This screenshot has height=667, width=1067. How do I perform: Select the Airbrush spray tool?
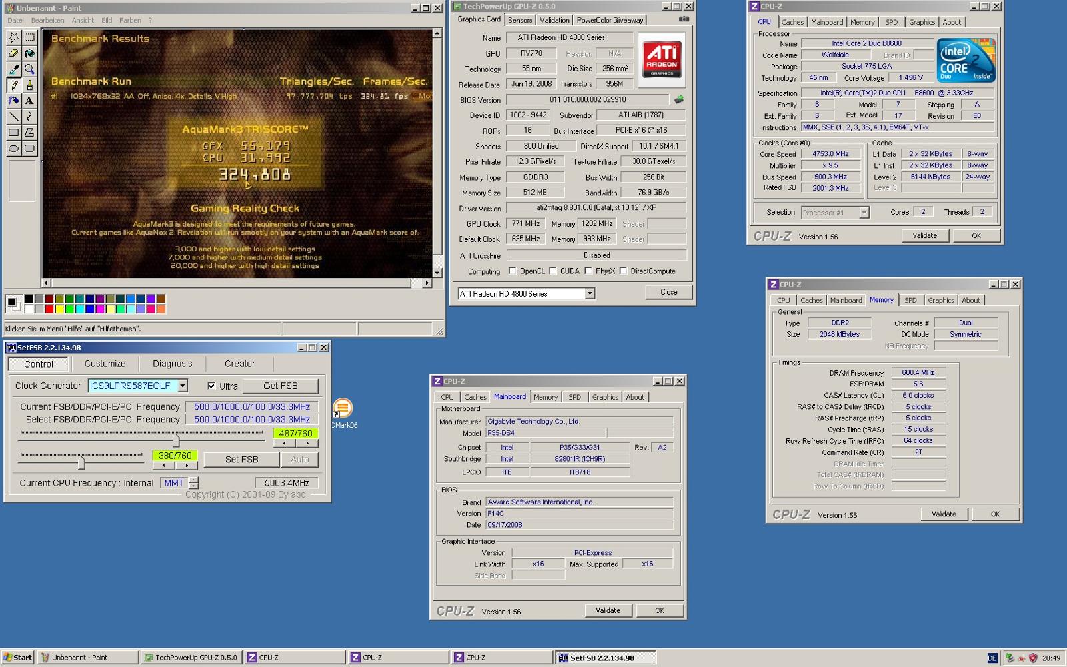pos(13,101)
